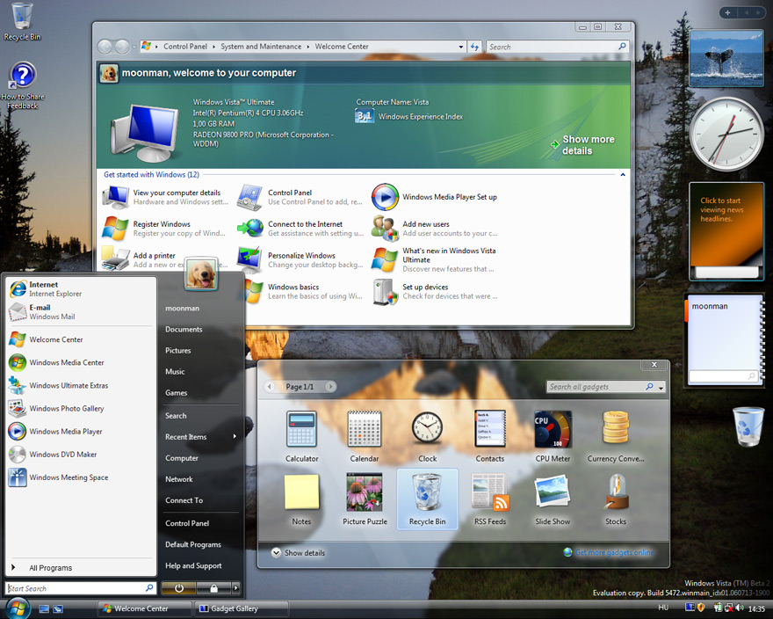Open How to Share Feedback shortcut
This screenshot has height=619, width=773.
click(x=22, y=85)
